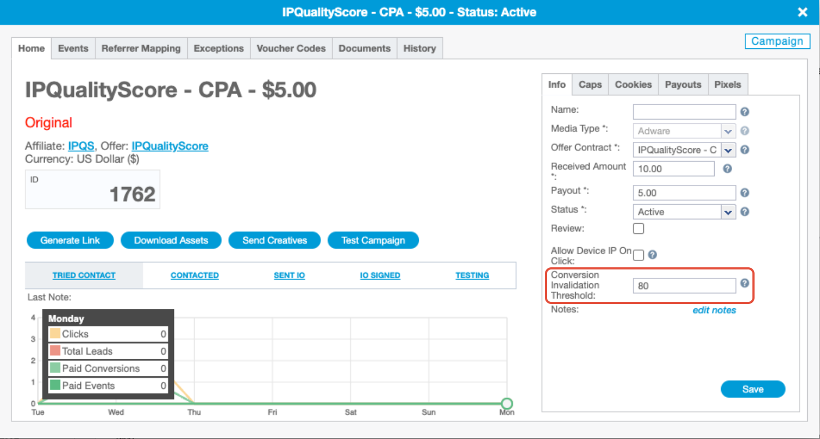
Task: Click the edit notes link
Action: click(x=714, y=310)
